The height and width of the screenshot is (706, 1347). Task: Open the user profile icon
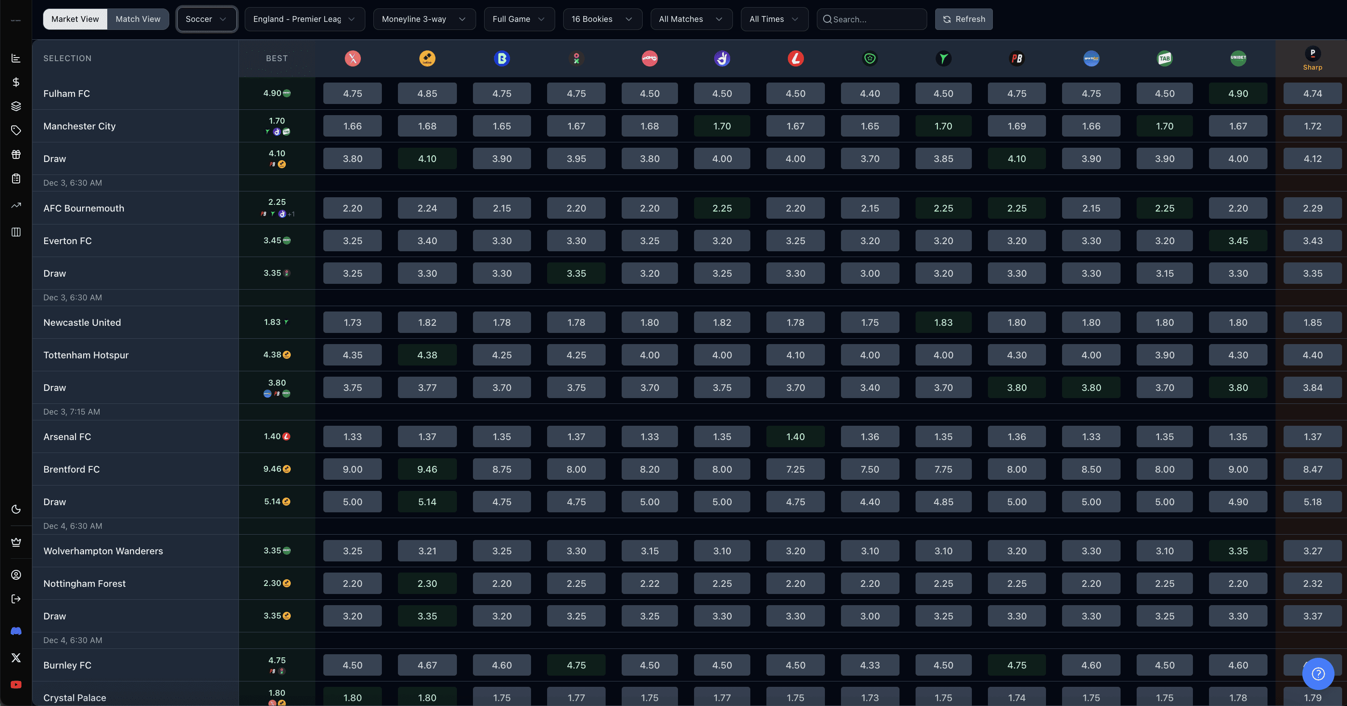click(x=16, y=575)
